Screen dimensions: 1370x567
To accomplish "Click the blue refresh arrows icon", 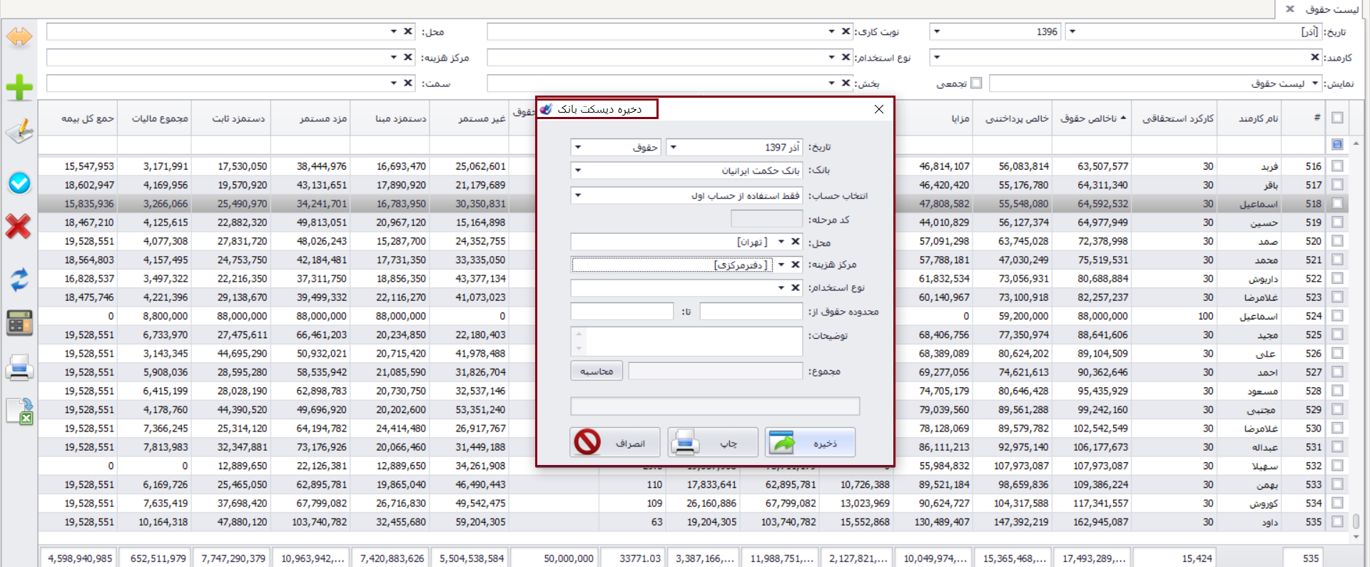I will [19, 279].
